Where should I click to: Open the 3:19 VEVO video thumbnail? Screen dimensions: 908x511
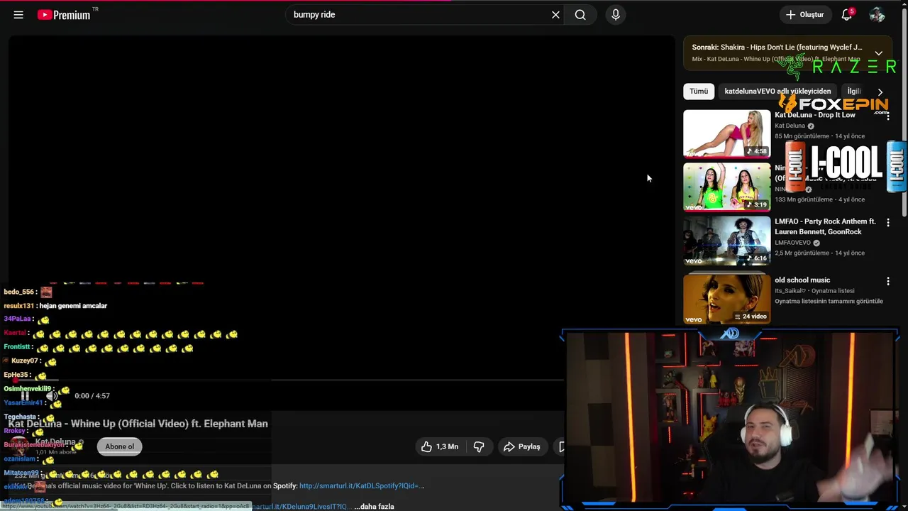726,187
